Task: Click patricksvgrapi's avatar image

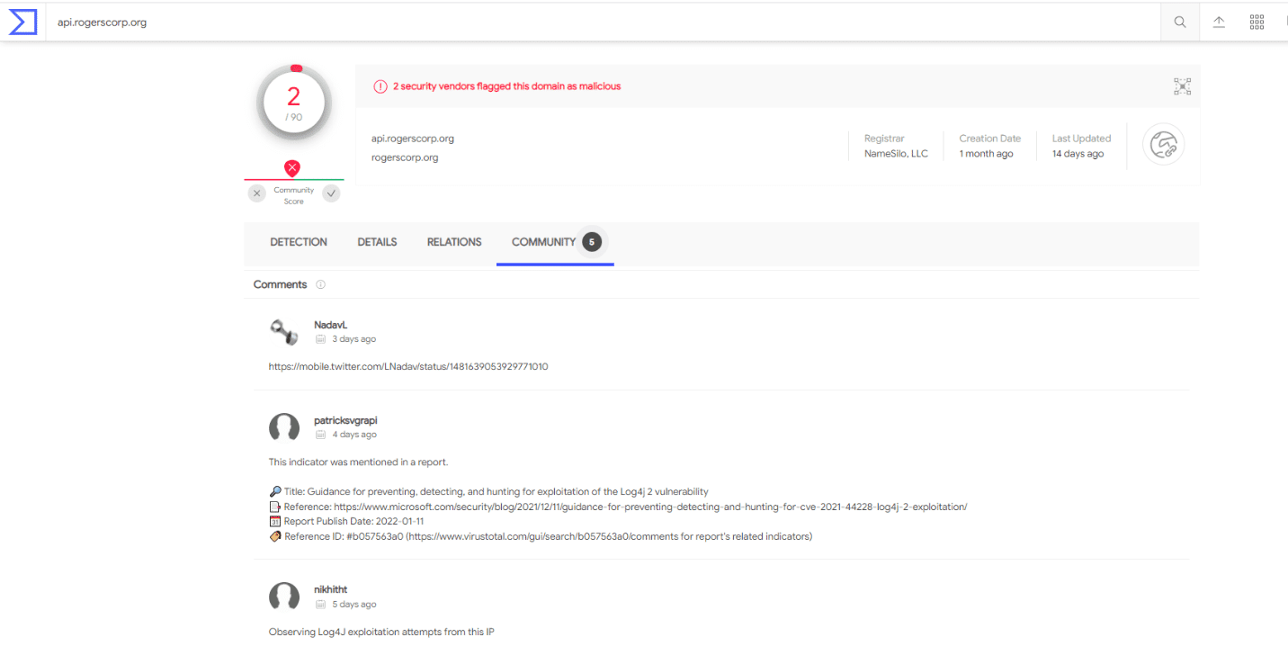Action: (x=284, y=427)
